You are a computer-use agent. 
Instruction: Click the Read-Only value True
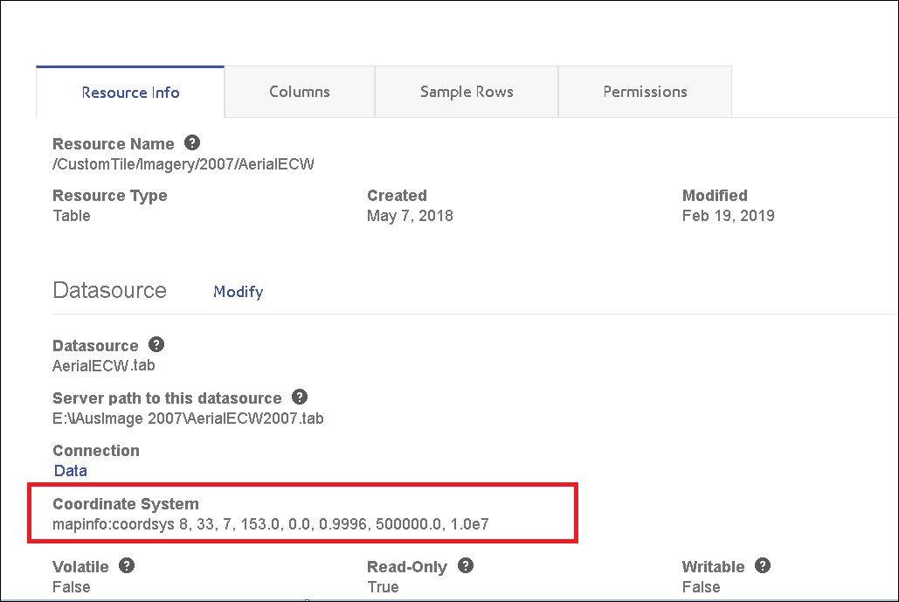[383, 587]
